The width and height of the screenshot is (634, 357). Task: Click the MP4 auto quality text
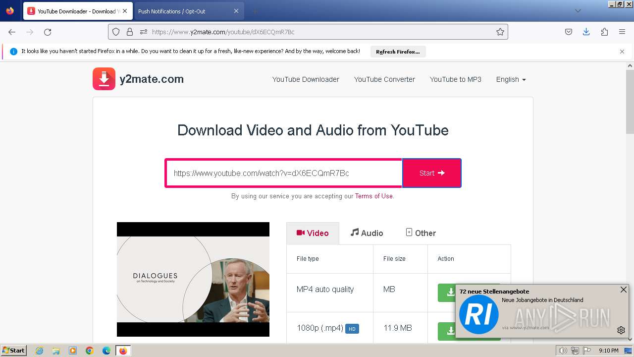[x=325, y=290]
